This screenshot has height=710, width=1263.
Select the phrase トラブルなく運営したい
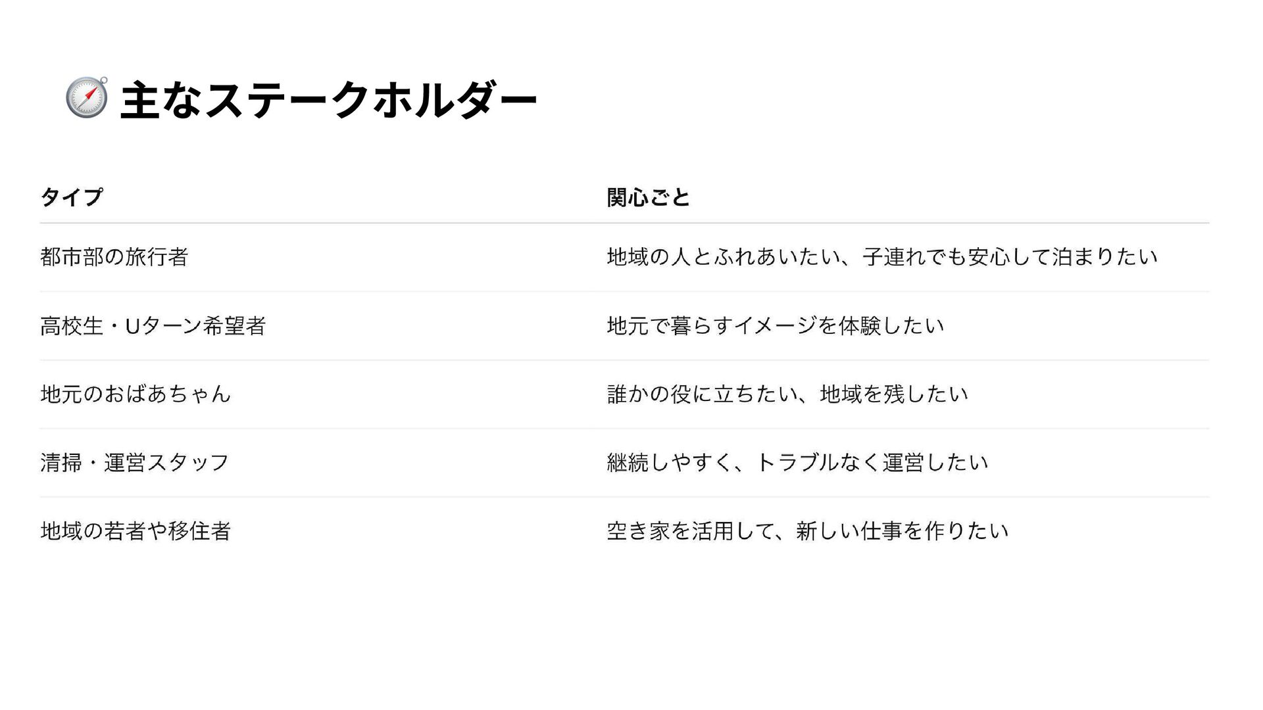point(872,463)
